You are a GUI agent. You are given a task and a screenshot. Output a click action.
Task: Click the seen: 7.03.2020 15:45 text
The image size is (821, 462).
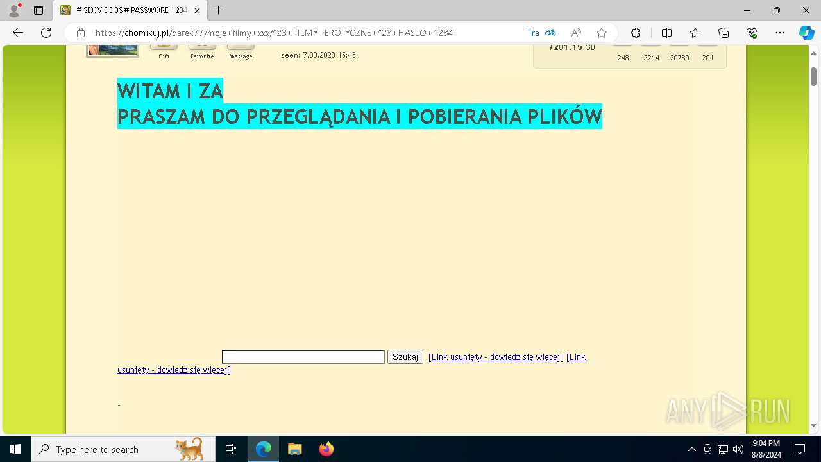318,55
